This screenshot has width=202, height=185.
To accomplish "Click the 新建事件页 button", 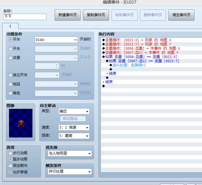I will pos(68,15).
